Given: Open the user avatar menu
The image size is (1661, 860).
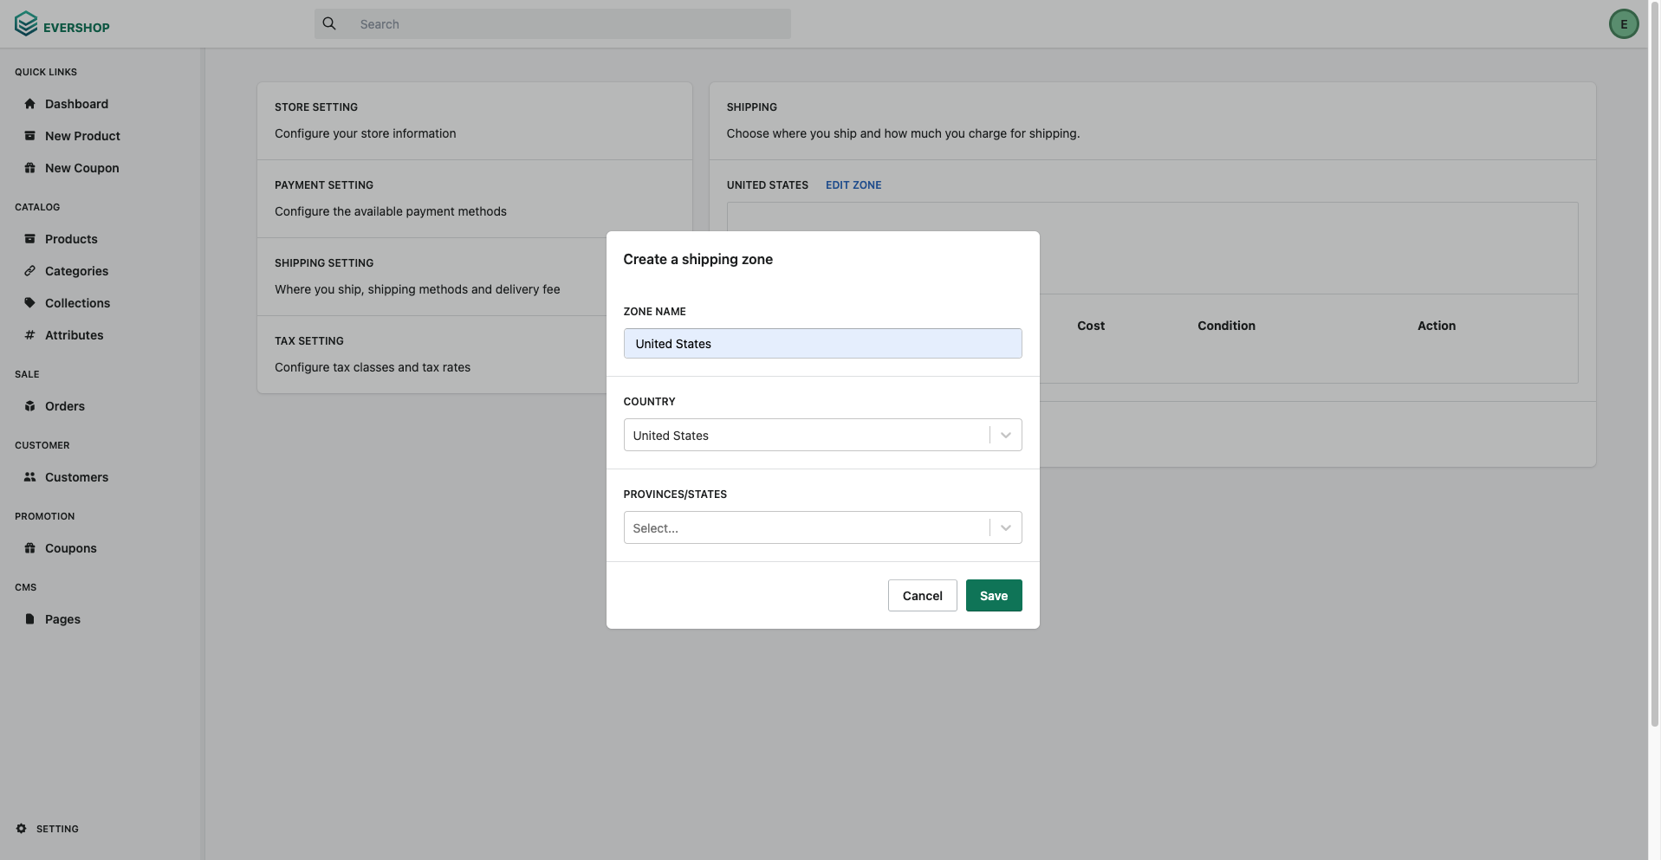Looking at the screenshot, I should (x=1623, y=24).
